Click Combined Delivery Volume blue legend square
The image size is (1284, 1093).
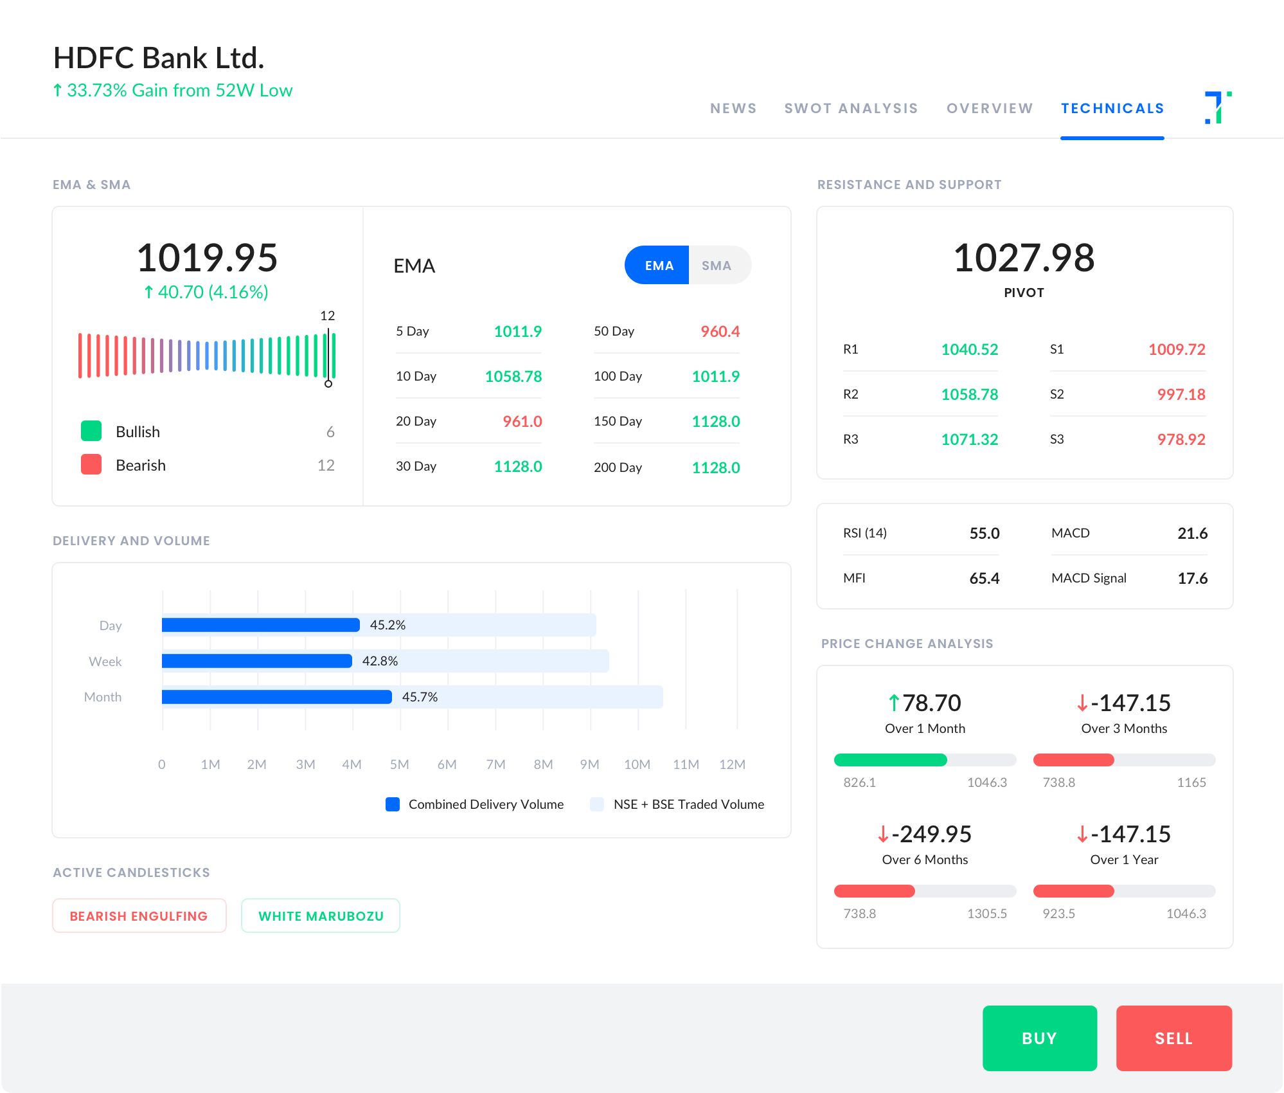pos(393,804)
